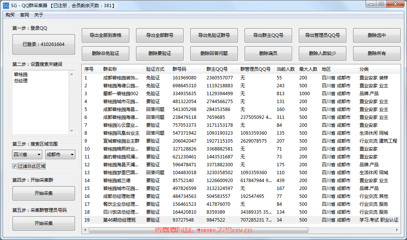The image size is (407, 240).
Task: Open the 官网 menu
Action: [24, 15]
